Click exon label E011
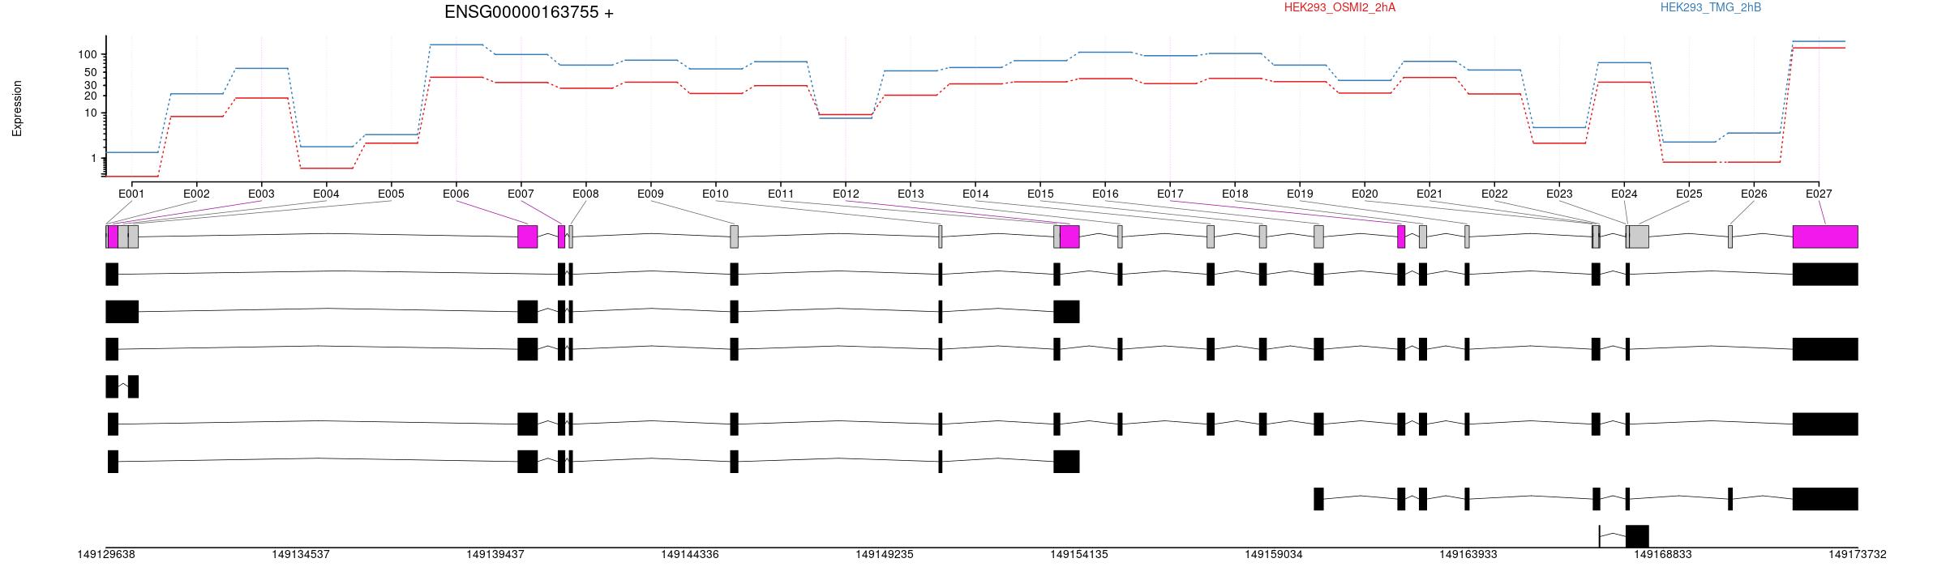1946x567 pixels. [781, 194]
